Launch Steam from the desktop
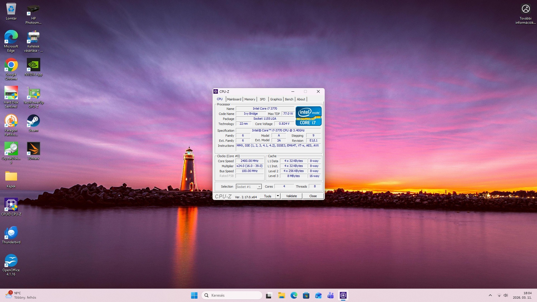 [x=33, y=121]
